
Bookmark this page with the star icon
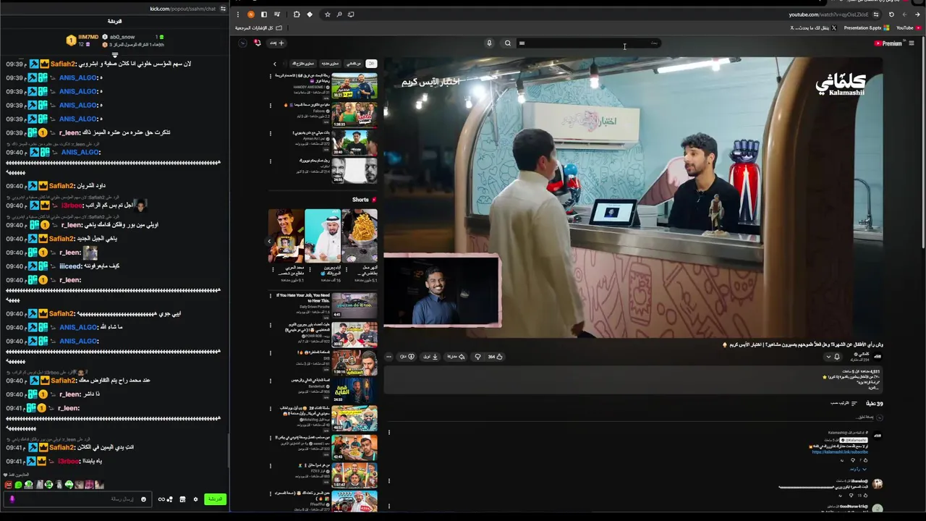pyautogui.click(x=327, y=14)
